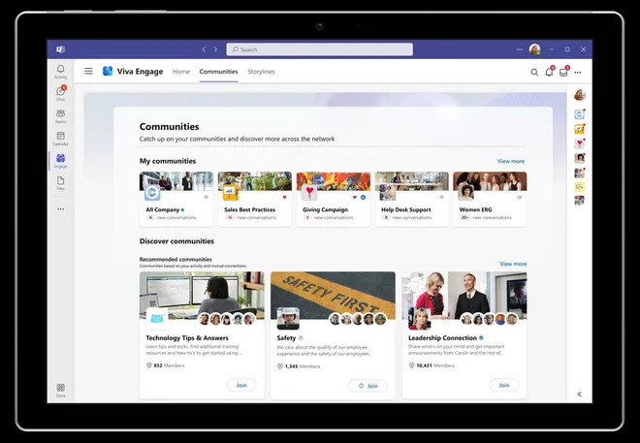Open notifications bell in Viva Engage
This screenshot has height=443, width=640.
pyautogui.click(x=549, y=72)
